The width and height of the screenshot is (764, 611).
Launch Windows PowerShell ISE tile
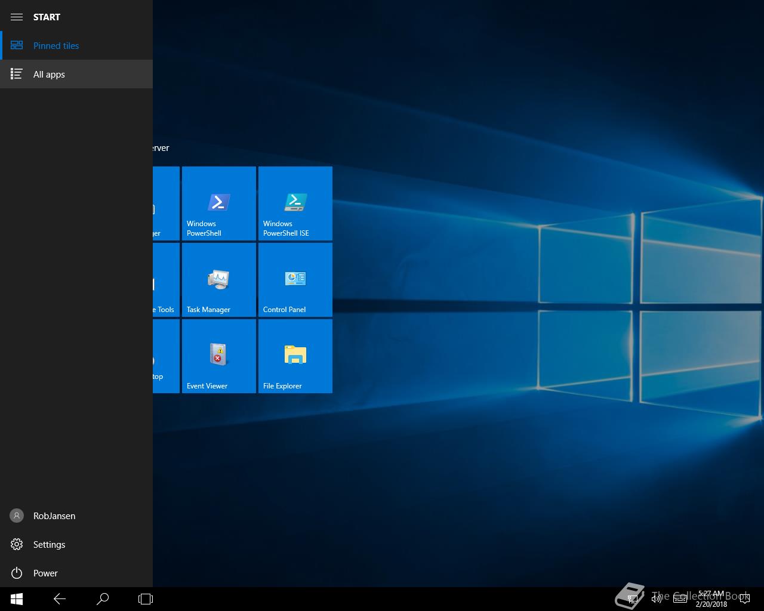point(295,203)
